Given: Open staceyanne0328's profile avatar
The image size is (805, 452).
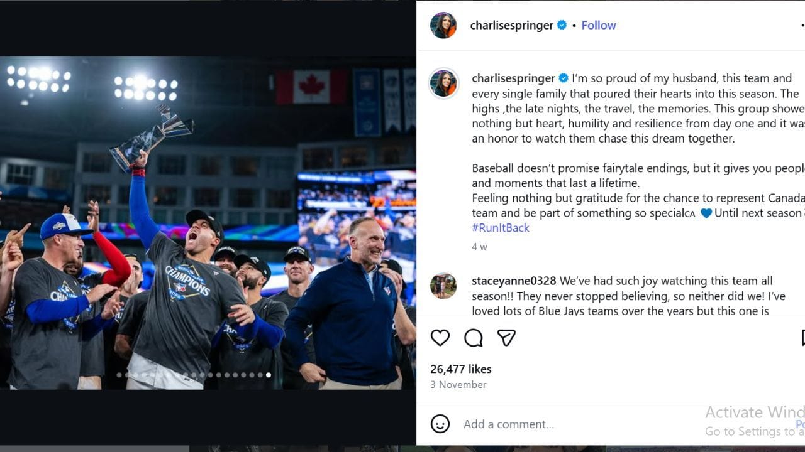Looking at the screenshot, I should [x=443, y=286].
